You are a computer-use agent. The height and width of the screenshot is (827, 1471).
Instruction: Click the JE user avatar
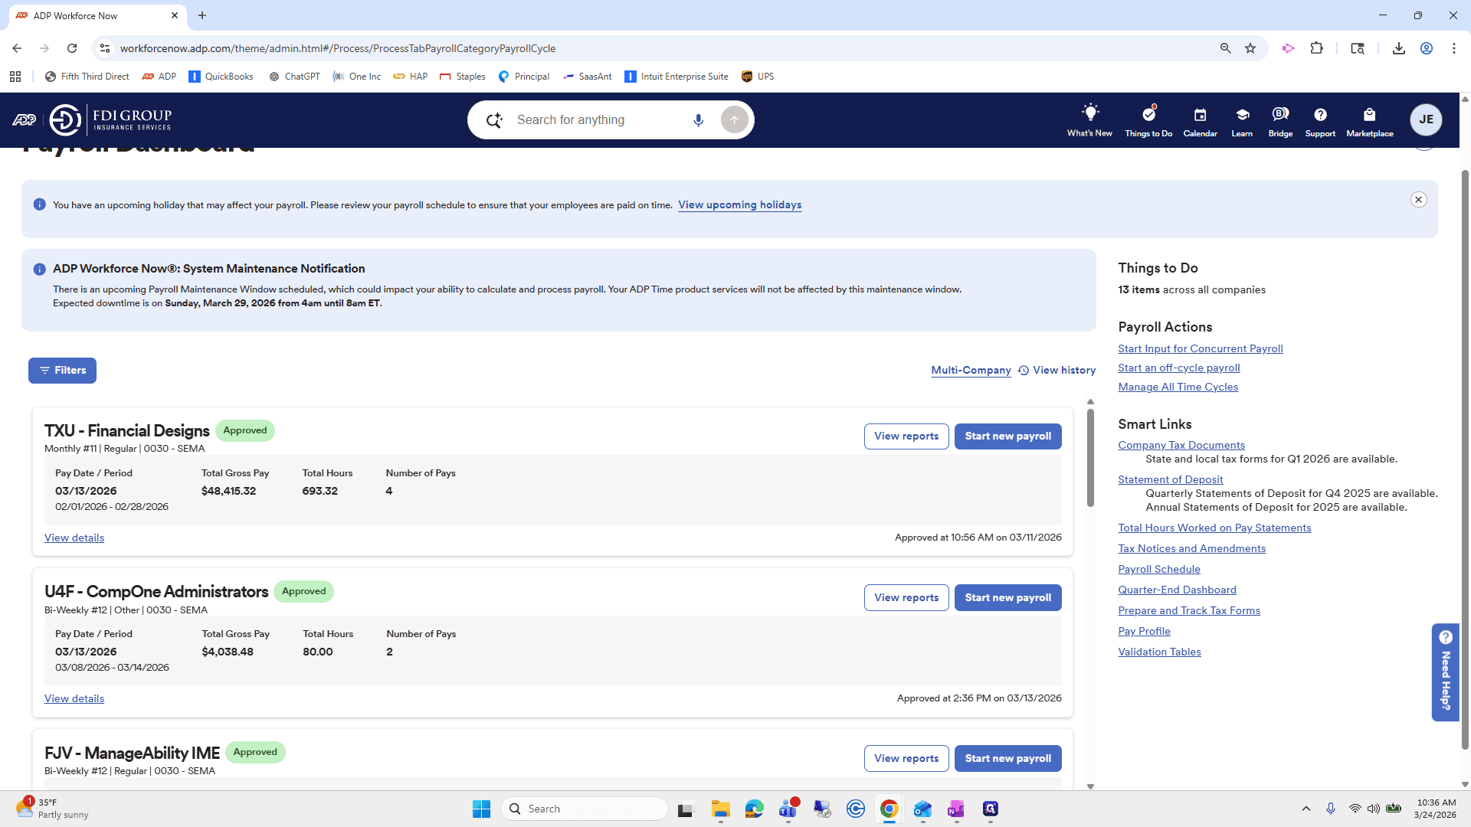click(1426, 119)
